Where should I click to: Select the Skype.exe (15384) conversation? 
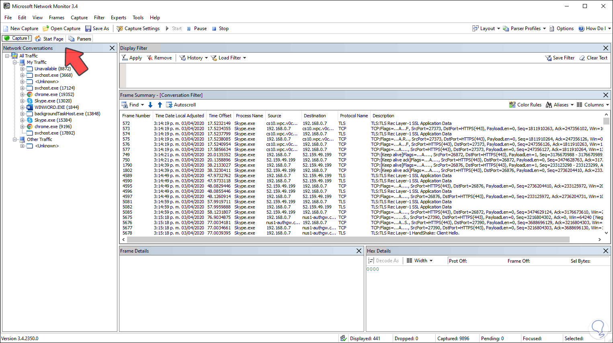click(53, 120)
